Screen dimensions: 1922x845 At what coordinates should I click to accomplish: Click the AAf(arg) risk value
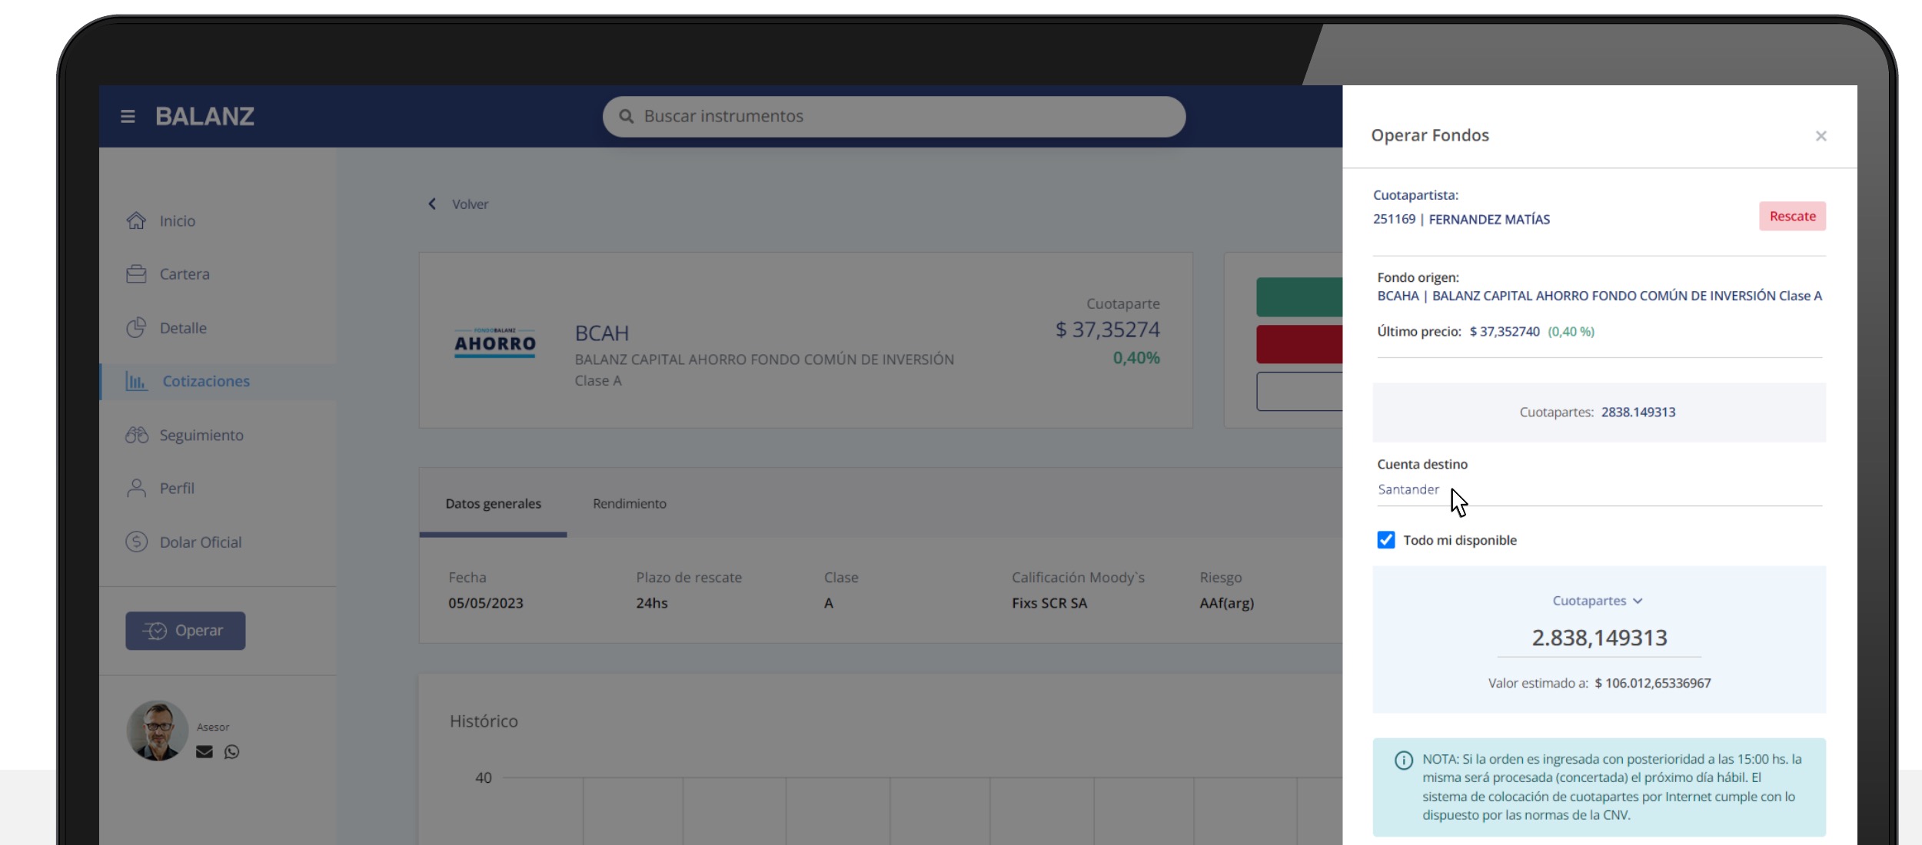(1226, 603)
